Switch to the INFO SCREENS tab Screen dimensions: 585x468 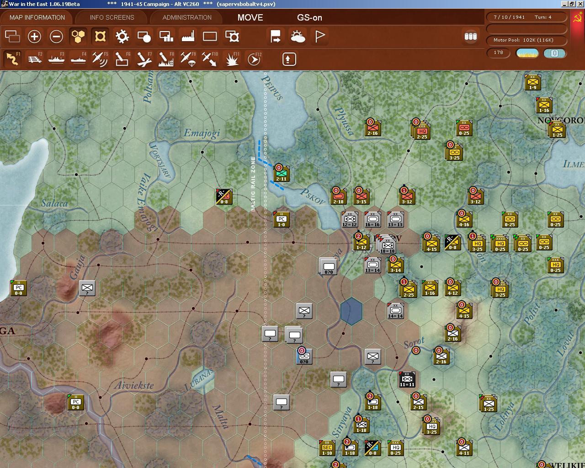[112, 17]
